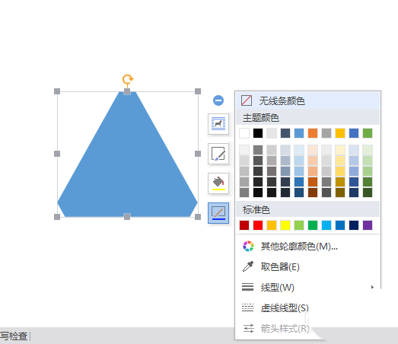Click the bottom-right resize handle of shape

tap(198, 217)
